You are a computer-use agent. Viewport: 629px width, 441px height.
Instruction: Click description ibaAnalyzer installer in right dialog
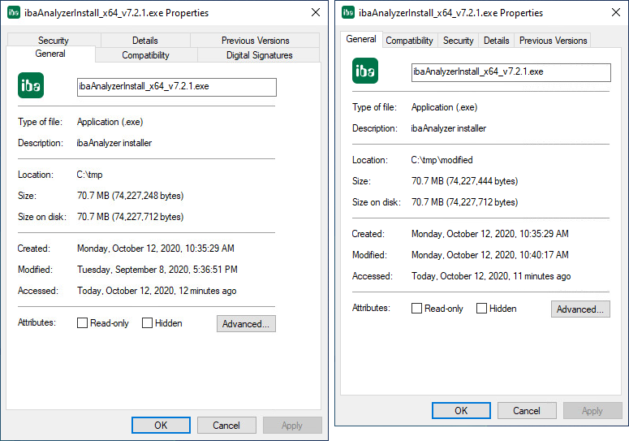(449, 128)
